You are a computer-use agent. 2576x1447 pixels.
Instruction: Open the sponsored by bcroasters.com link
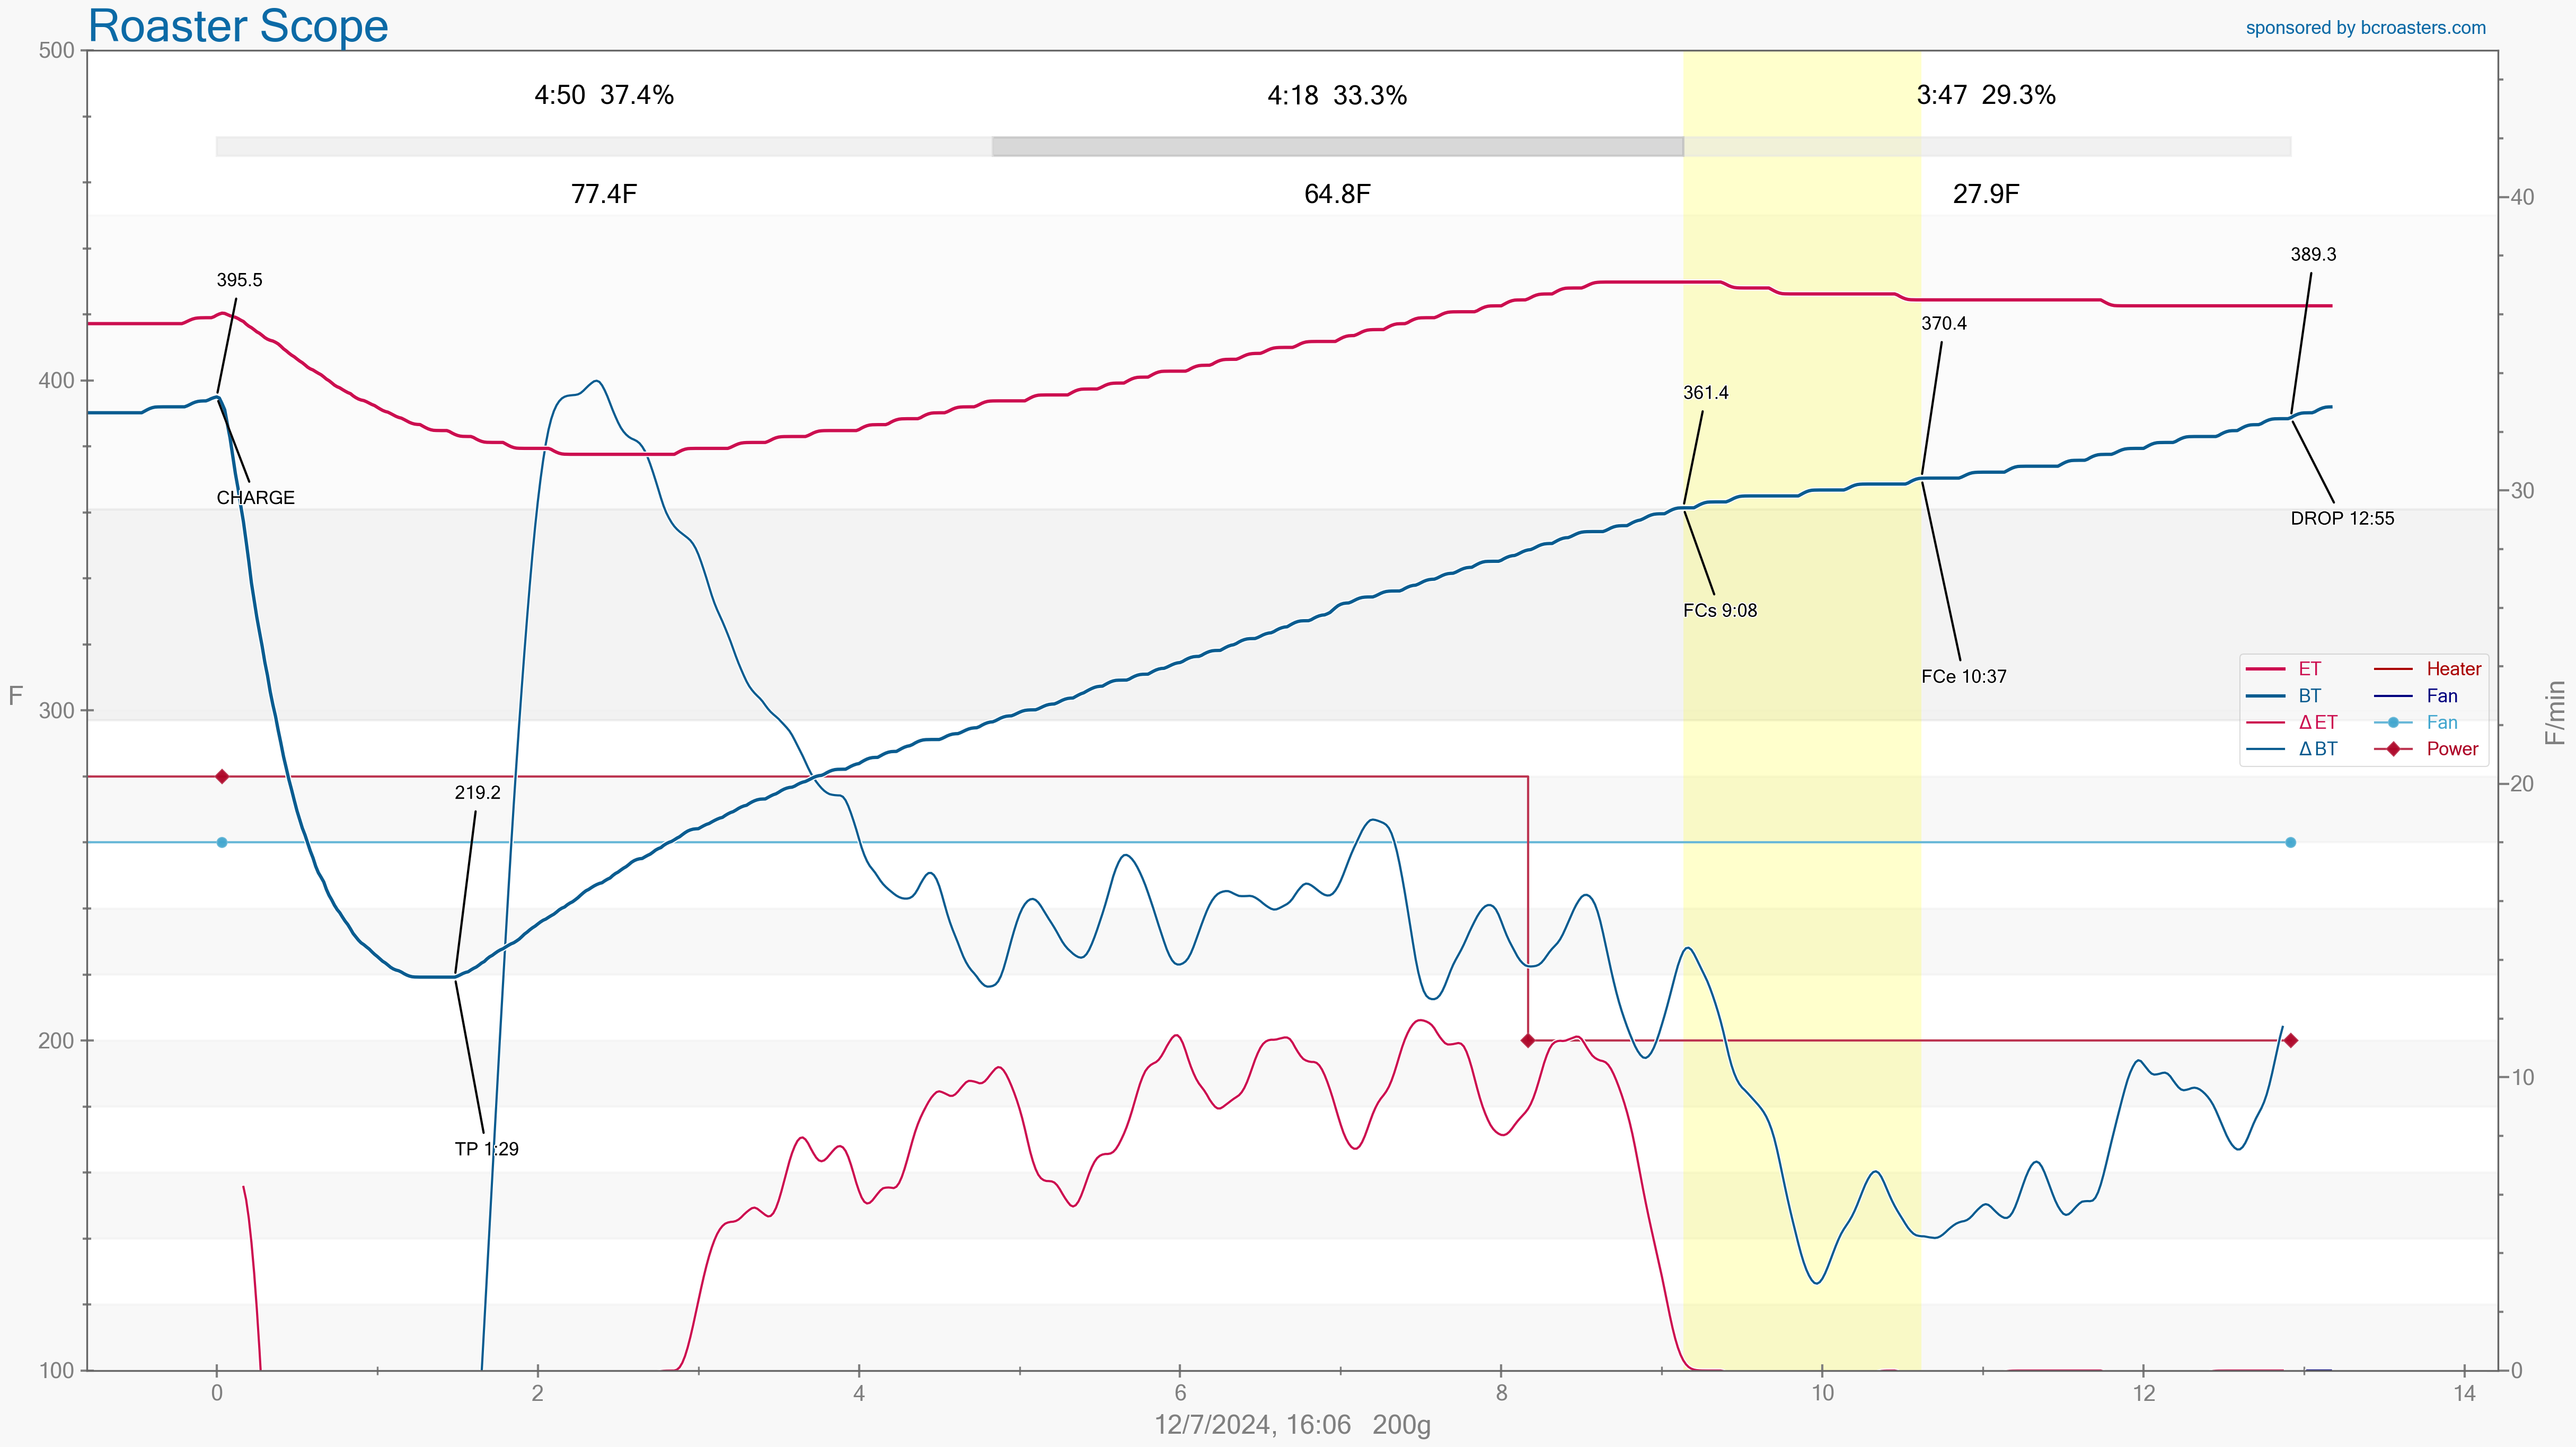pos(2365,28)
